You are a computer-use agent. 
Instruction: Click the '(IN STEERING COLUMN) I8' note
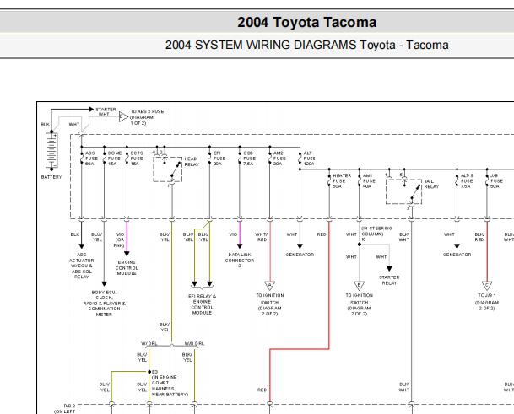pos(376,234)
